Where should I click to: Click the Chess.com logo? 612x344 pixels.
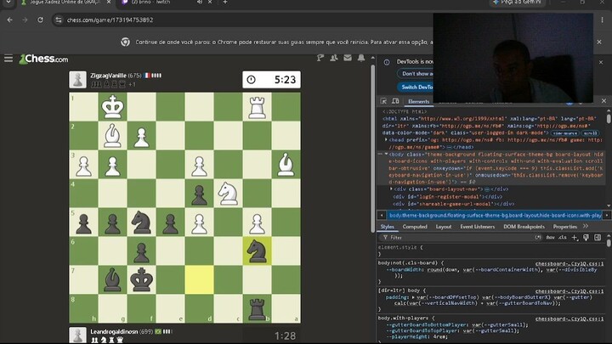coord(43,59)
